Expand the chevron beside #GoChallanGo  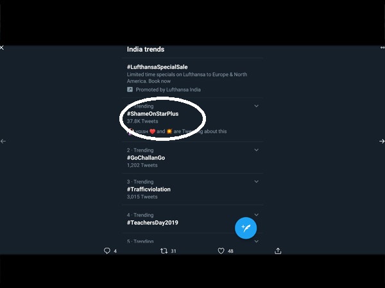coord(256,150)
